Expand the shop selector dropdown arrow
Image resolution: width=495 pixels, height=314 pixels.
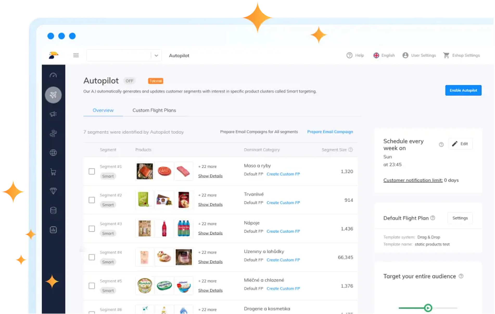pyautogui.click(x=156, y=56)
